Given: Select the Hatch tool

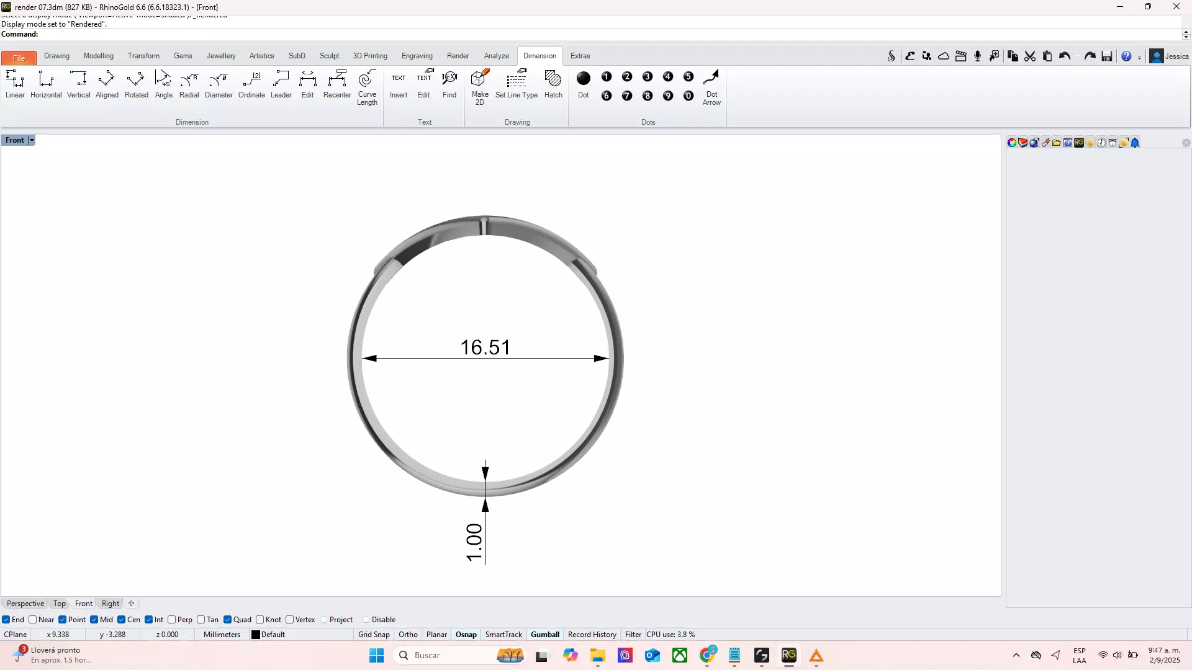Looking at the screenshot, I should click(553, 84).
